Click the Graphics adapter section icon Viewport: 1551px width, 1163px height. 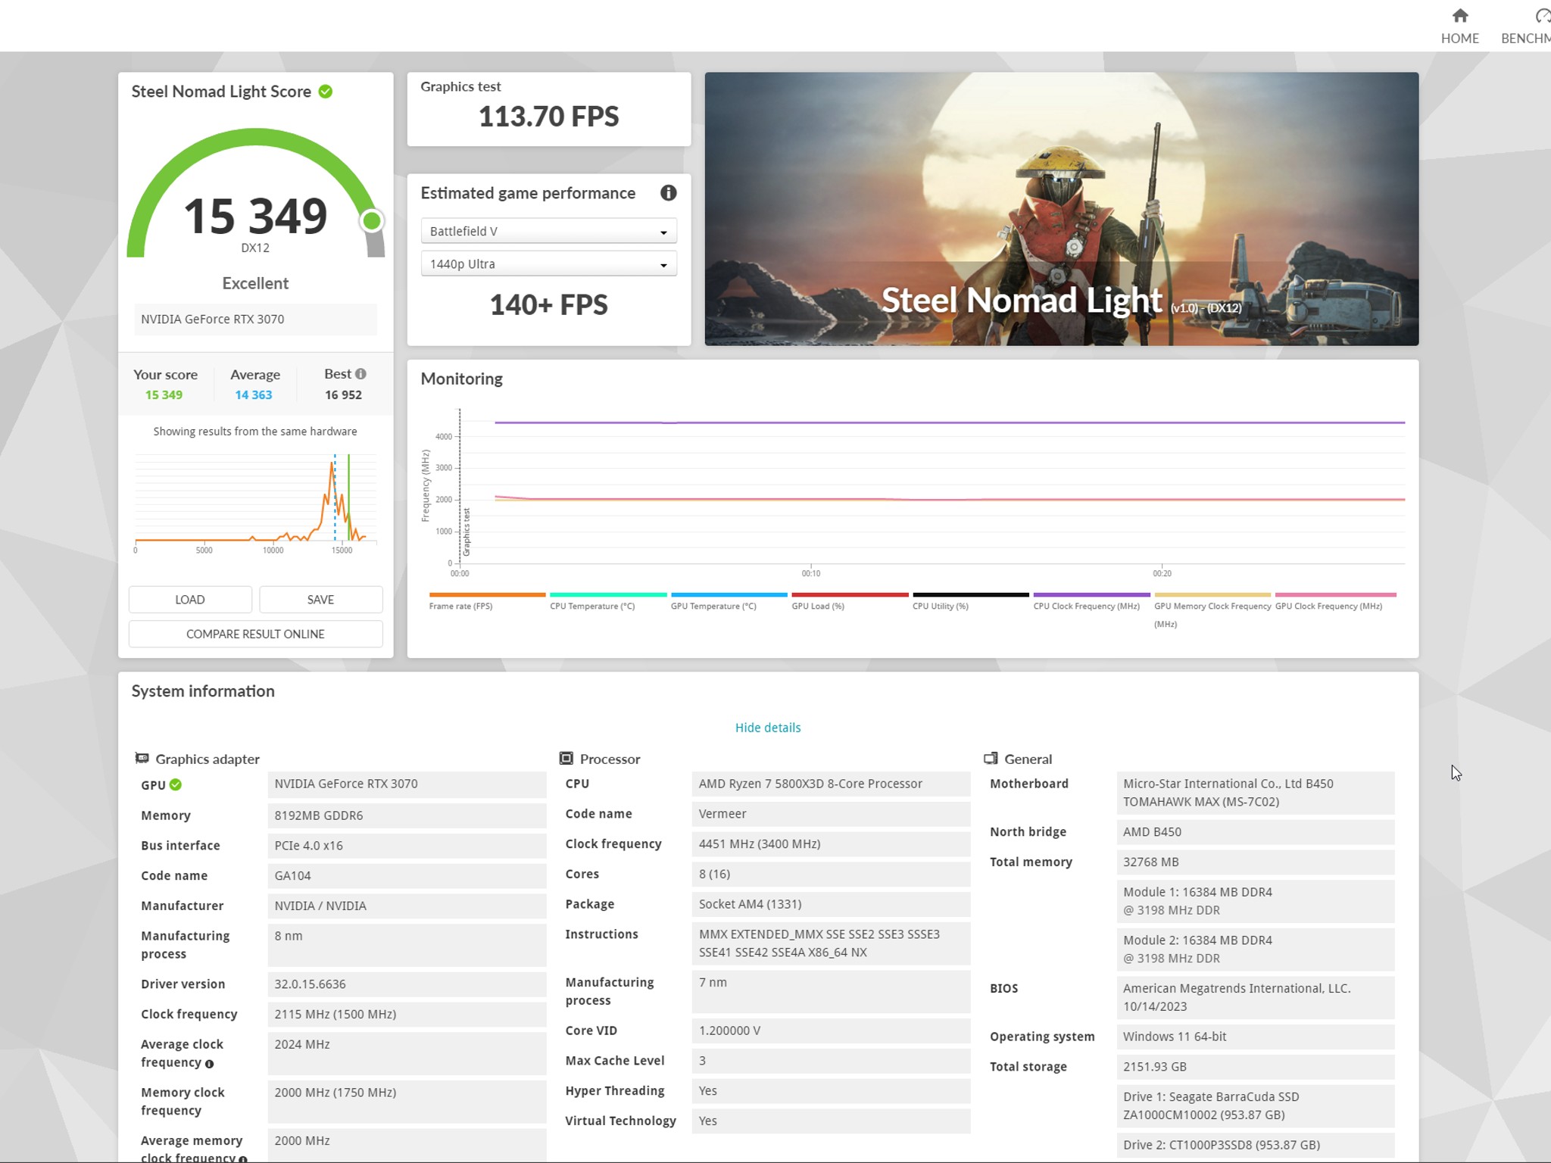click(x=142, y=758)
